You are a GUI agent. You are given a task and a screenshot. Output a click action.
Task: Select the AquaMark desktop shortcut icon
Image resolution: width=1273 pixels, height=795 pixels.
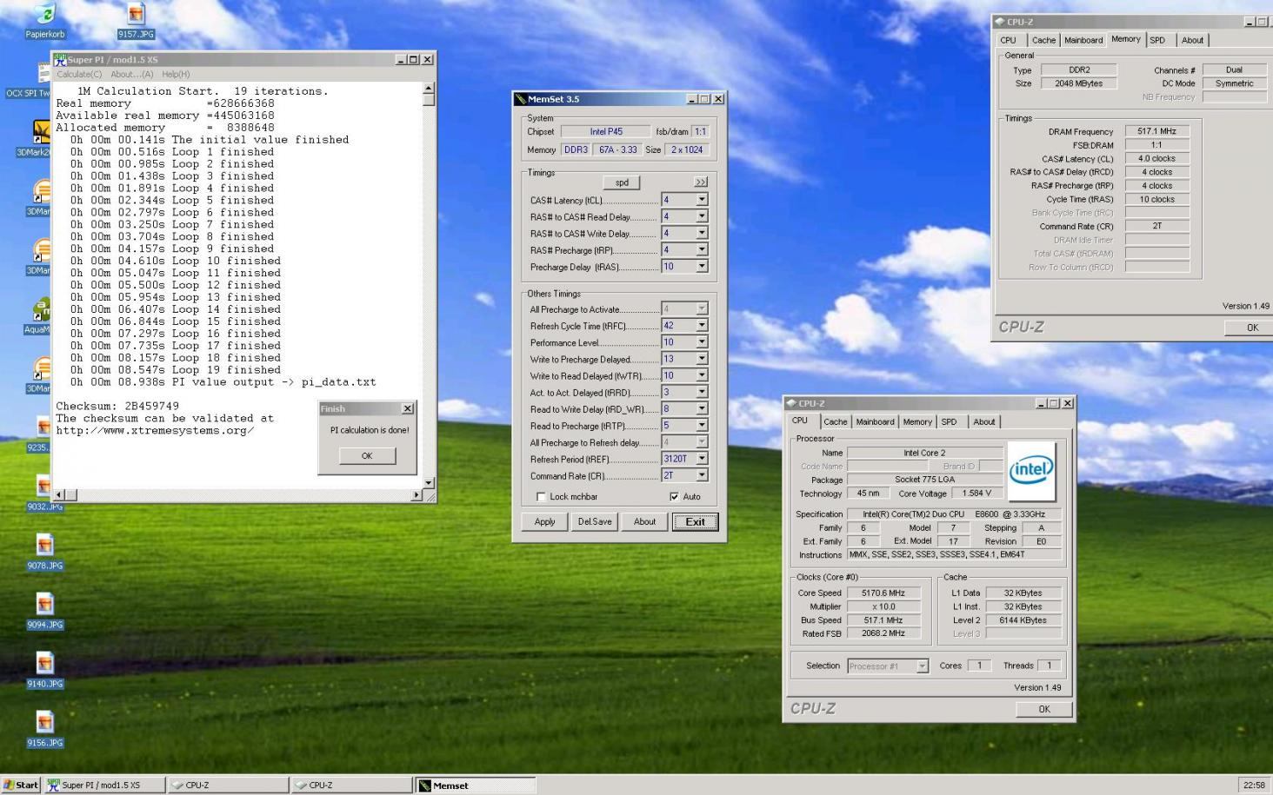[41, 311]
